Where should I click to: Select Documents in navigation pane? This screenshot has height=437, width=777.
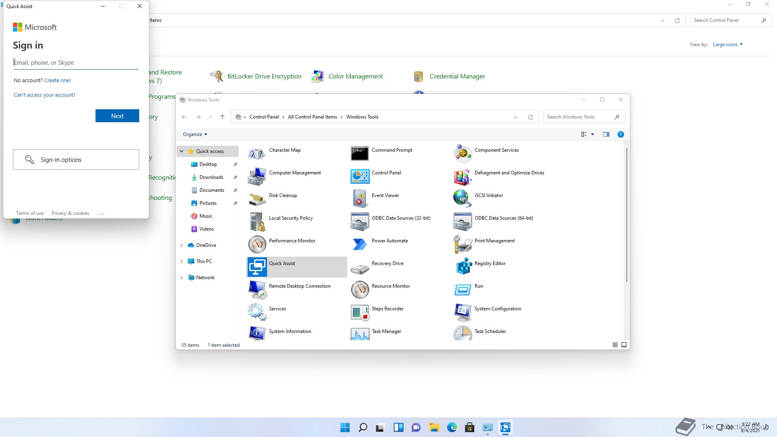pyautogui.click(x=212, y=190)
